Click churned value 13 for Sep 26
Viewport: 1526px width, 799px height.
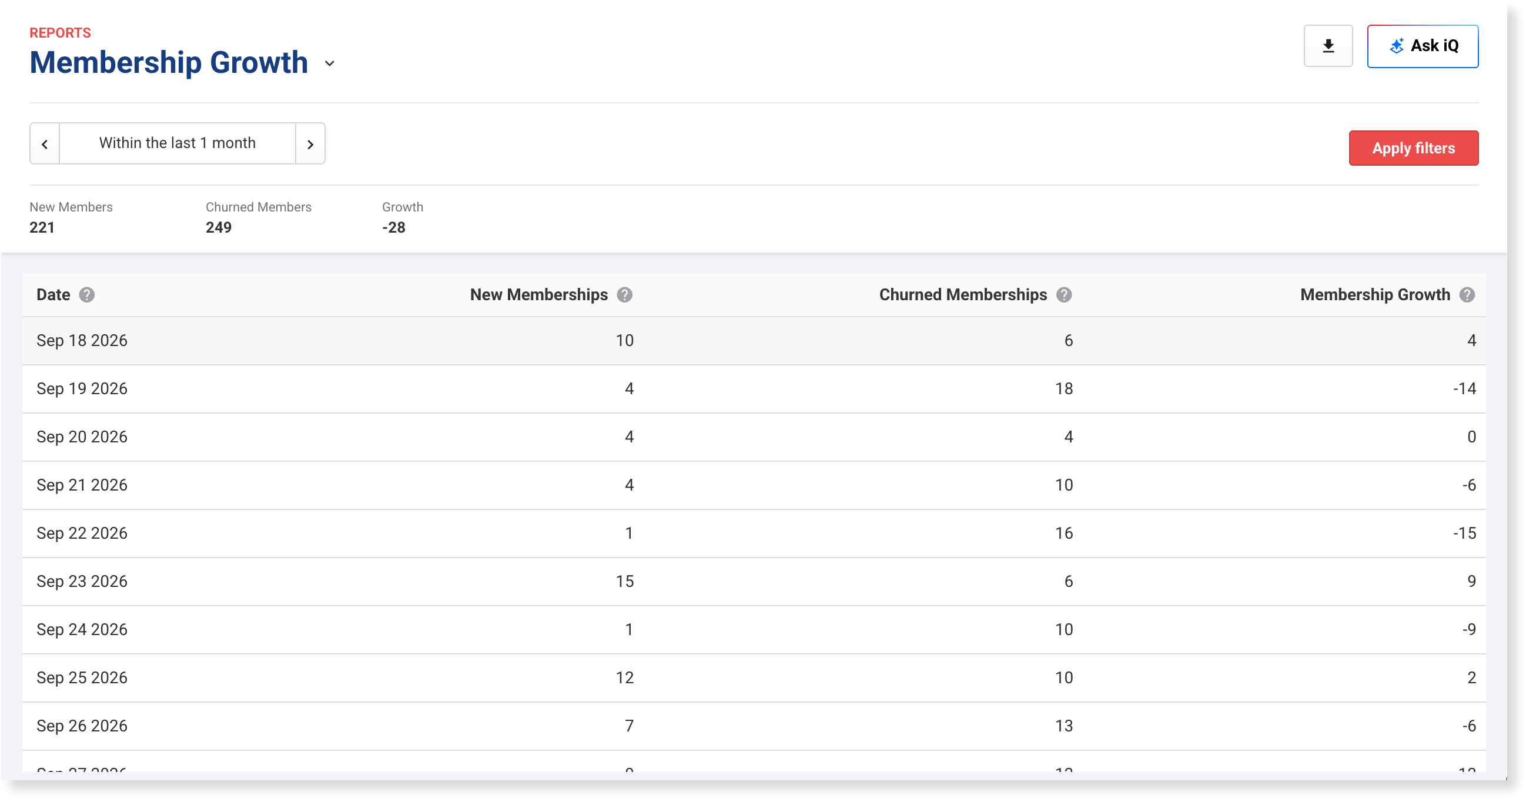pos(1063,726)
